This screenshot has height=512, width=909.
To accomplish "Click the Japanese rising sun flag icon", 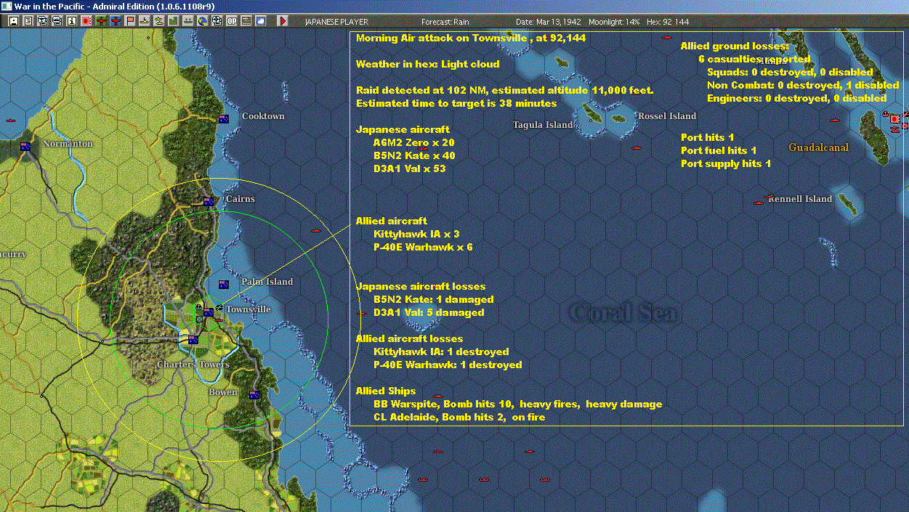I will pos(86,21).
